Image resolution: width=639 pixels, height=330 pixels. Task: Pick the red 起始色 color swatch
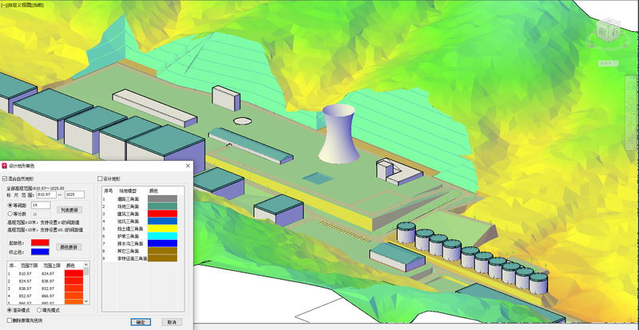pyautogui.click(x=42, y=242)
